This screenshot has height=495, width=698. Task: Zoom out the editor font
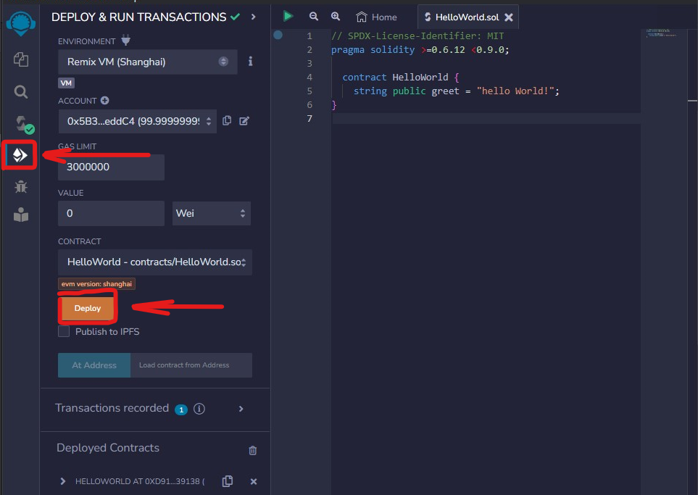point(314,17)
